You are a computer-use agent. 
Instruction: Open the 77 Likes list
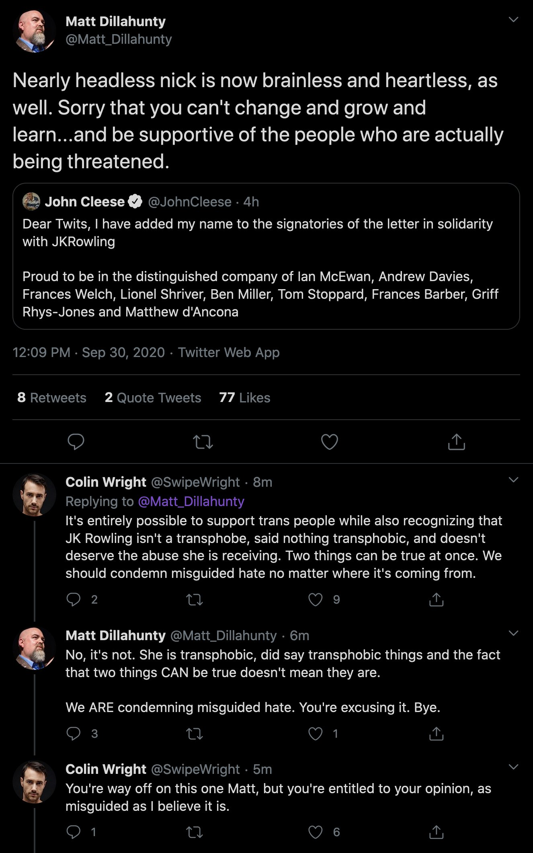(x=244, y=398)
